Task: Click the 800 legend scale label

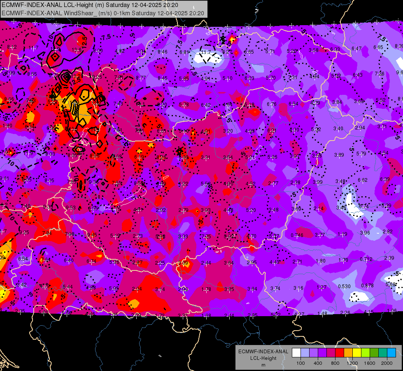Action: point(335,363)
